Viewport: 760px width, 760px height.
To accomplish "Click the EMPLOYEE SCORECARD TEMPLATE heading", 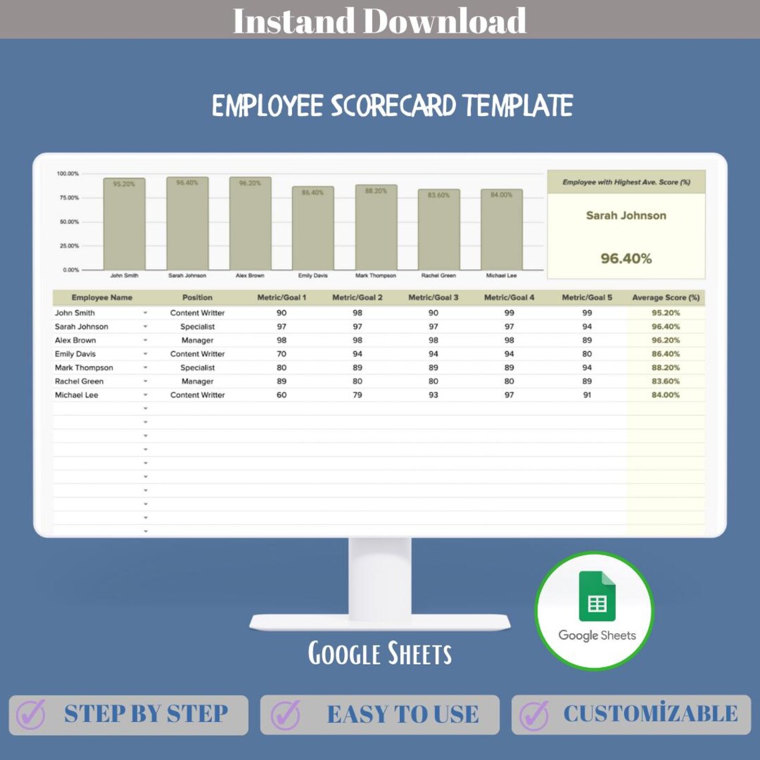I will [x=392, y=104].
